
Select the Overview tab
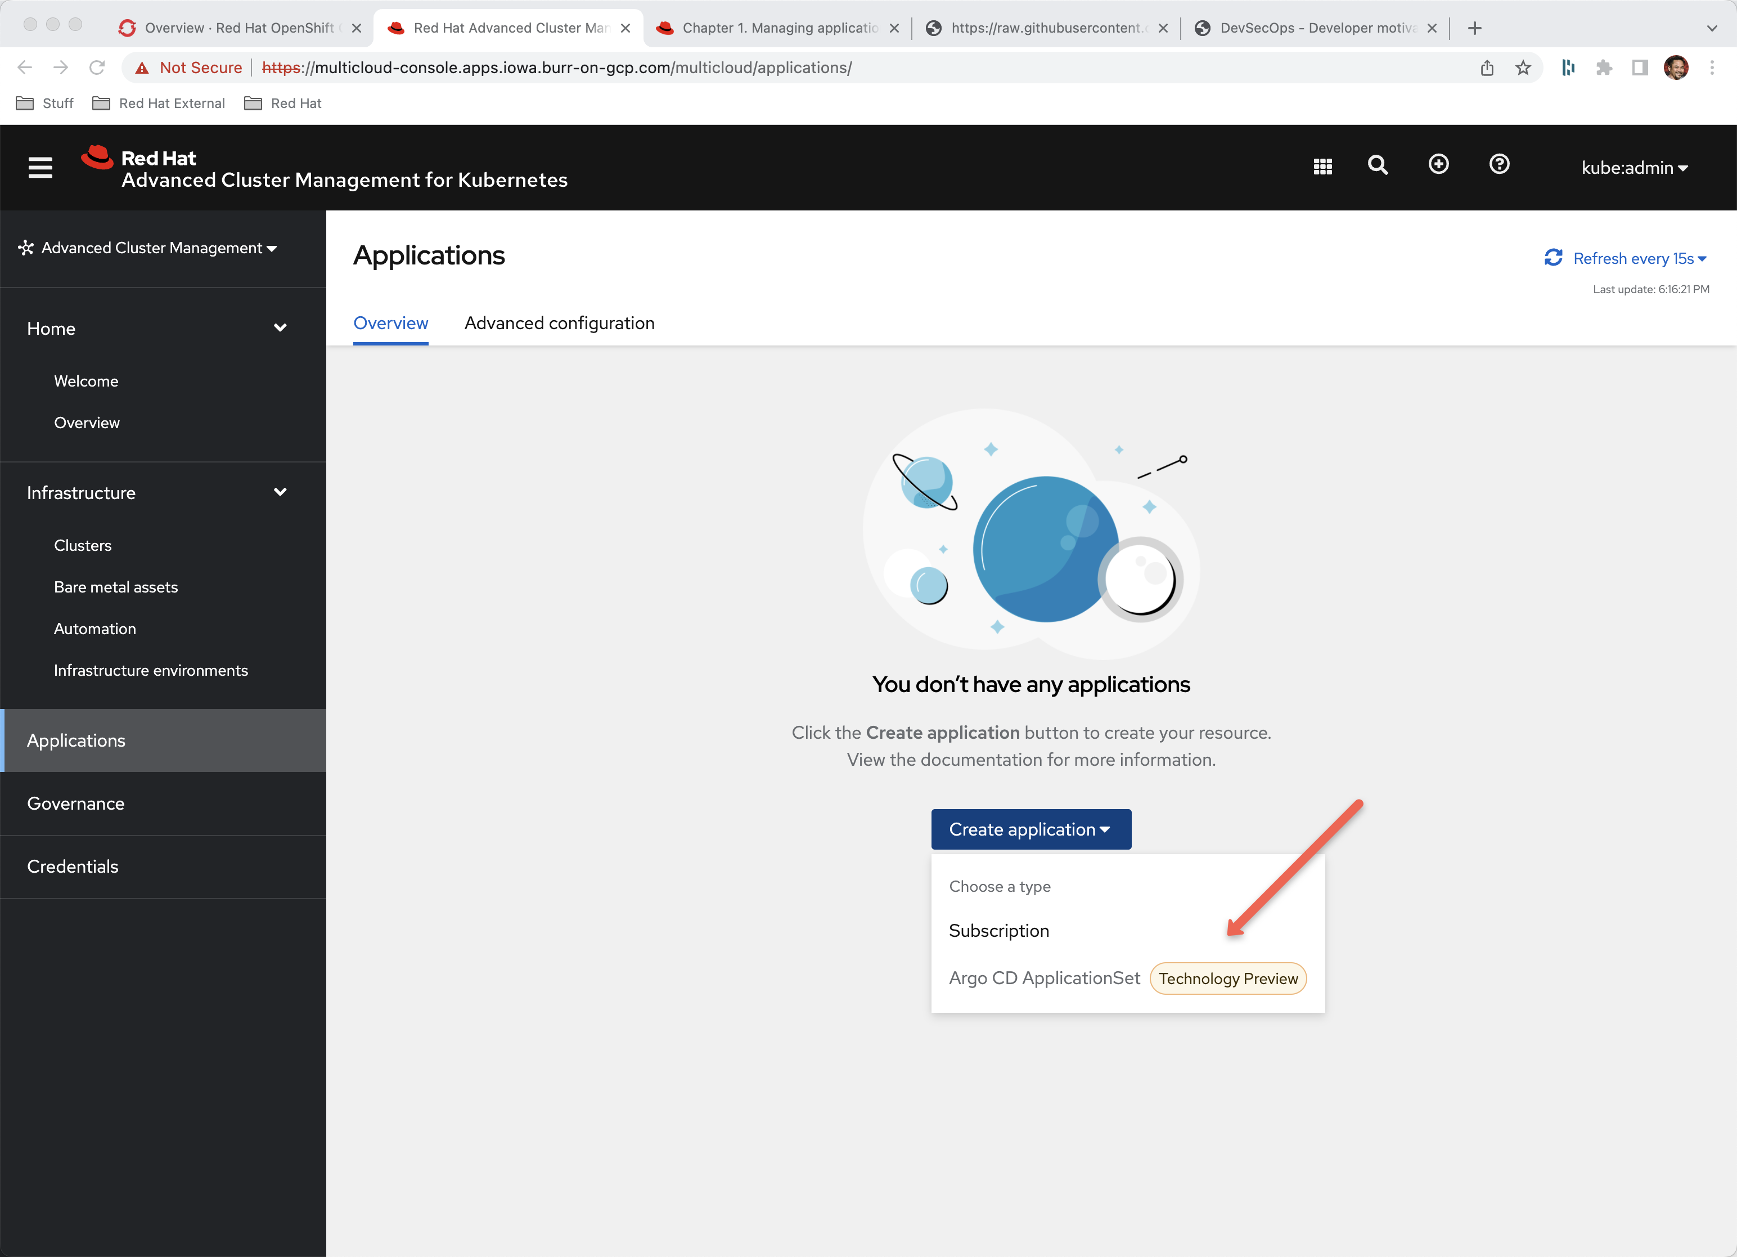point(390,322)
